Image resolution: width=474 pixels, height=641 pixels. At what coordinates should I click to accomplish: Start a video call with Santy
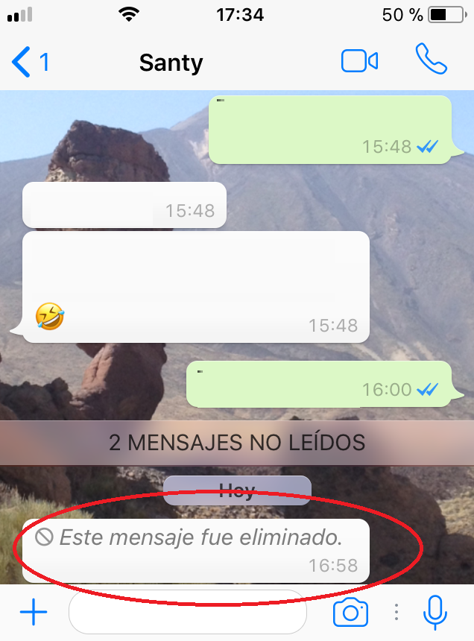(x=359, y=61)
